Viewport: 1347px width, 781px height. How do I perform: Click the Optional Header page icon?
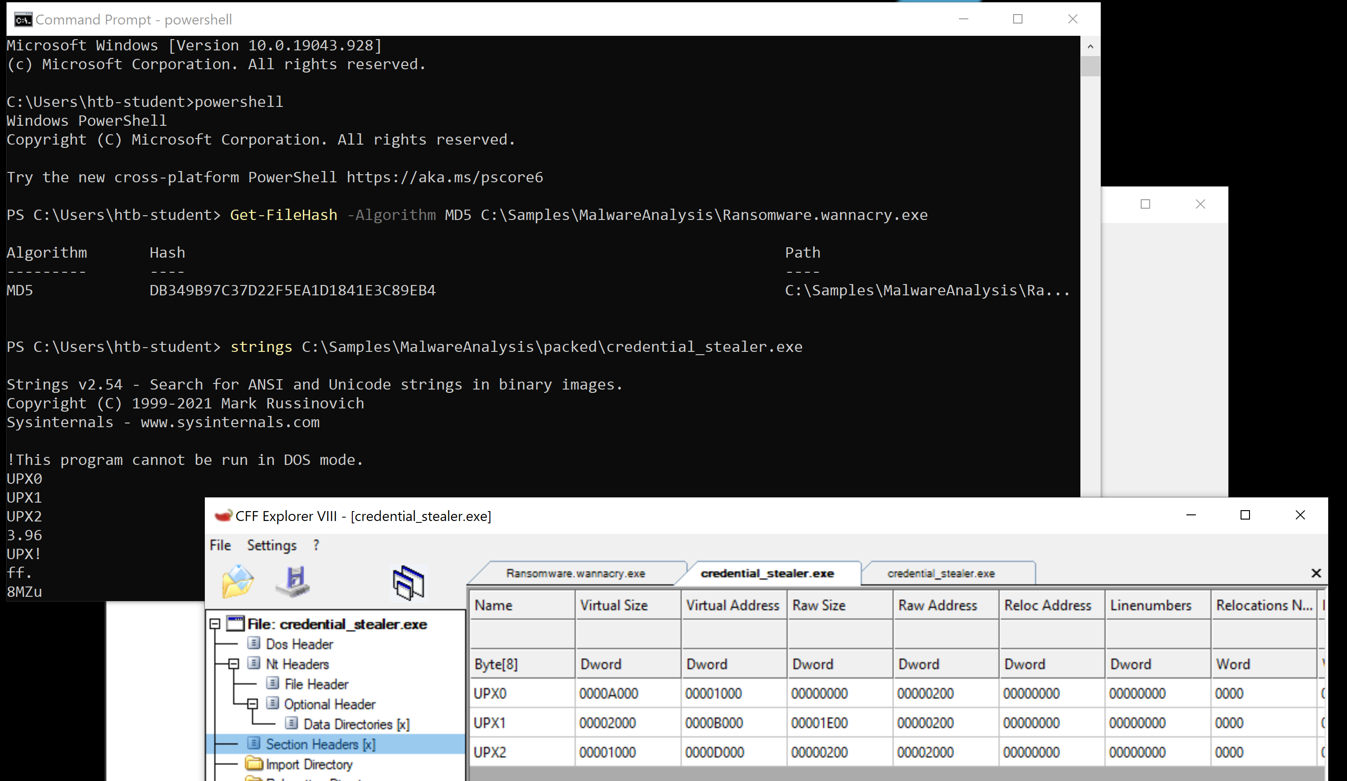point(273,703)
